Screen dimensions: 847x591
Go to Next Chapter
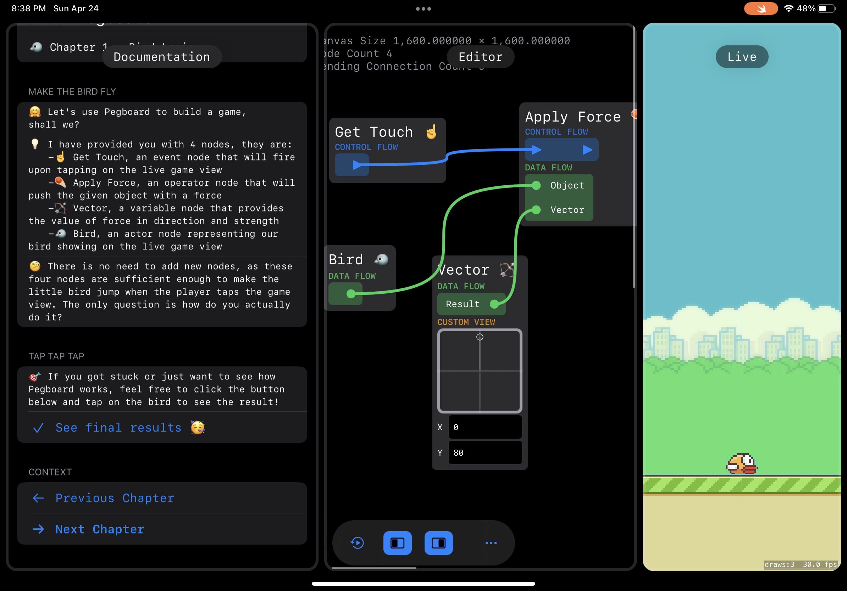[x=100, y=529]
